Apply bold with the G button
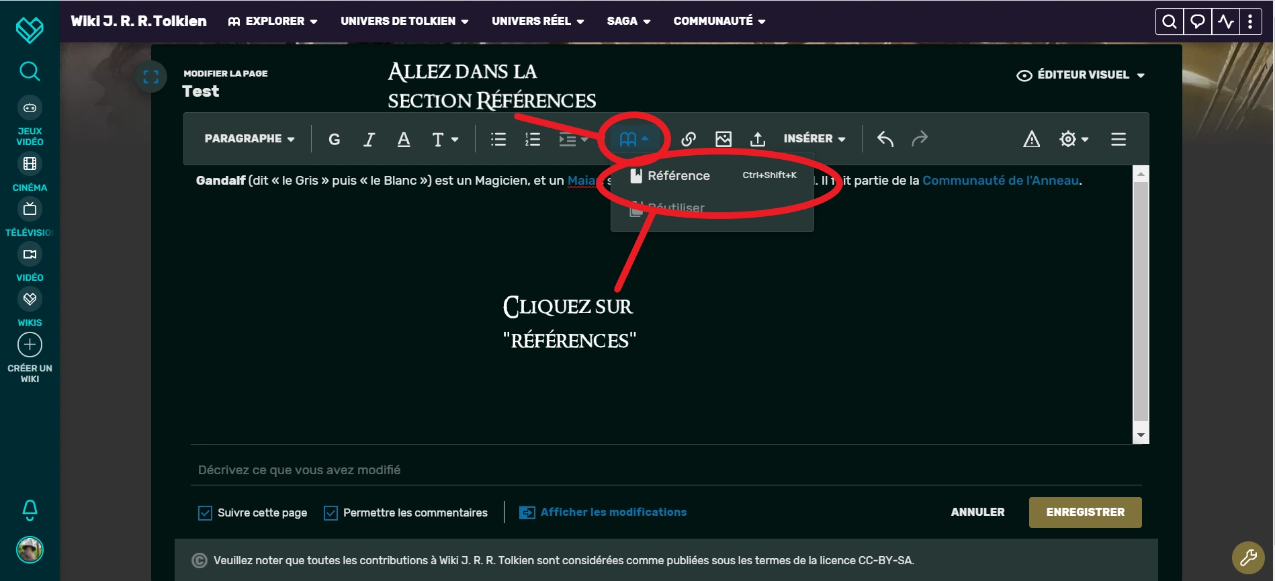The image size is (1275, 581). [x=334, y=139]
